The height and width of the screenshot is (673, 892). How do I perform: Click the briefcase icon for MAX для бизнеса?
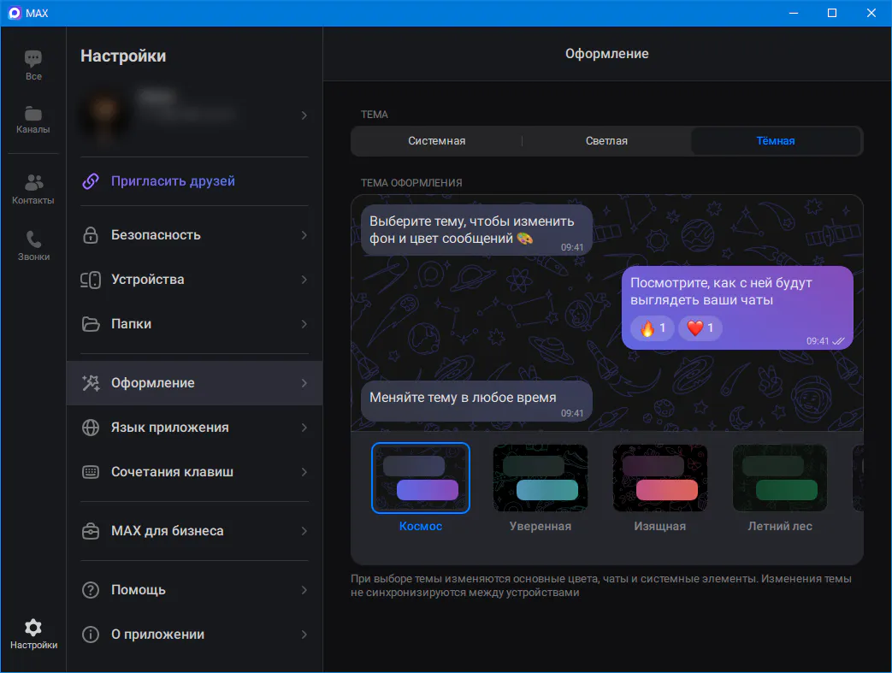(91, 531)
